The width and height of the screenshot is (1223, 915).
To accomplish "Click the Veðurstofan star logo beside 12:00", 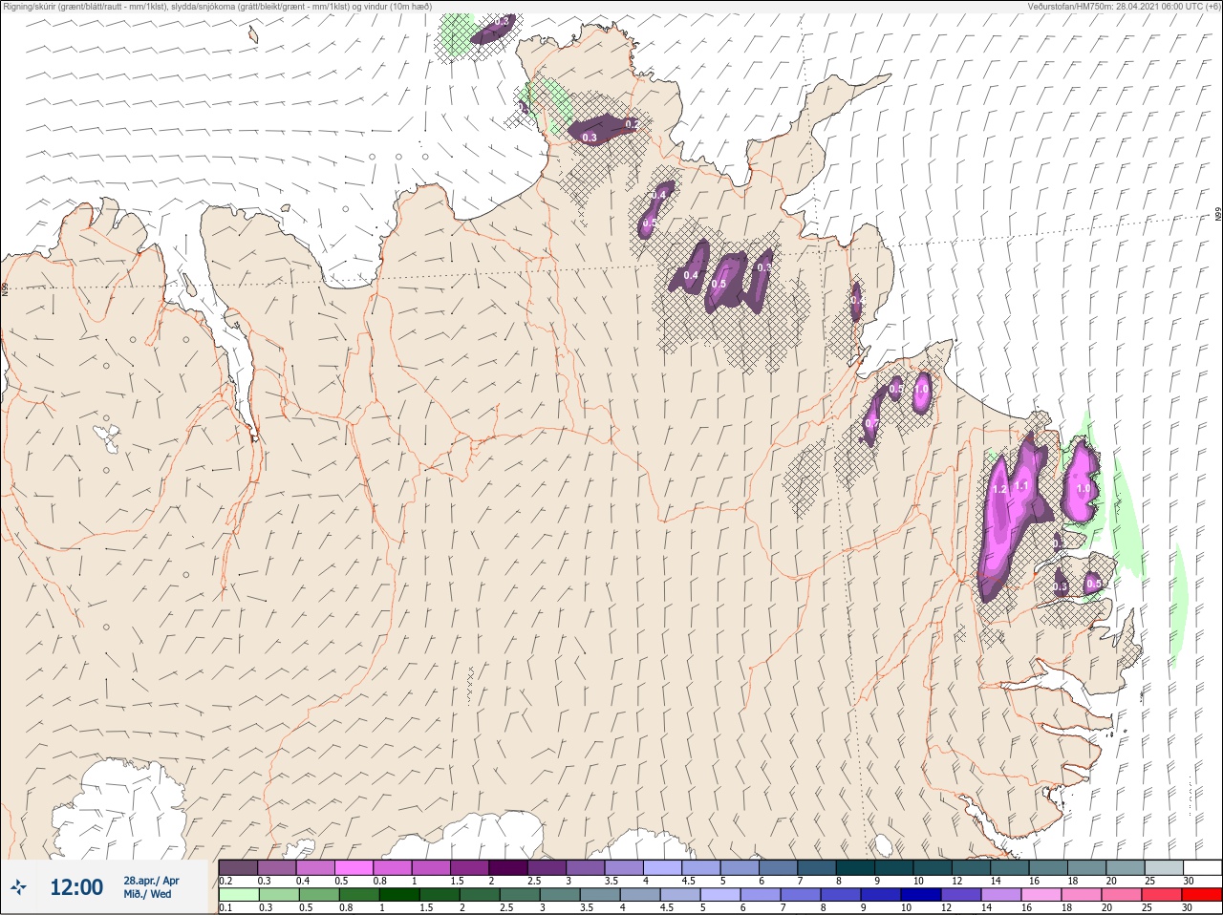I will pyautogui.click(x=19, y=887).
